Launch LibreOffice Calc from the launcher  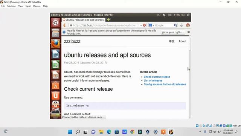coord(55,65)
